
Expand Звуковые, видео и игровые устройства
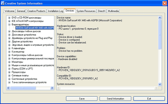tap(9, 45)
